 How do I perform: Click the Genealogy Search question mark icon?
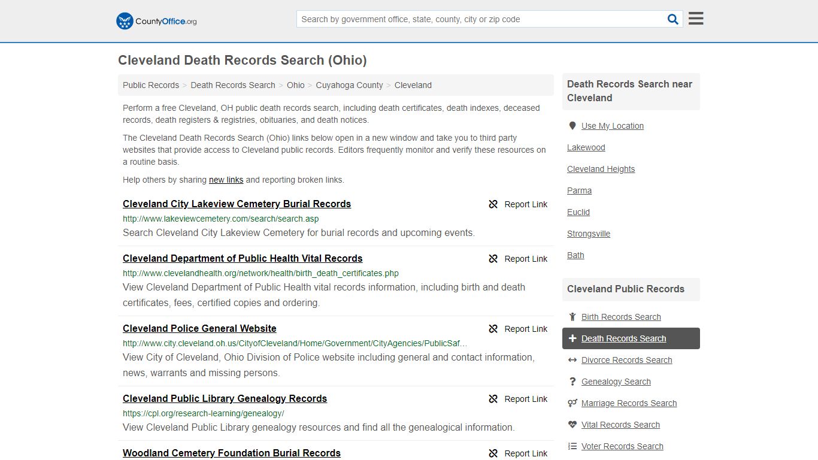[x=572, y=382]
